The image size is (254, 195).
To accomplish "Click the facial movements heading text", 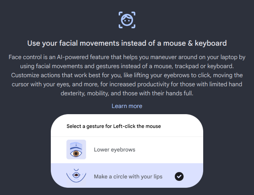I will pos(127,43).
